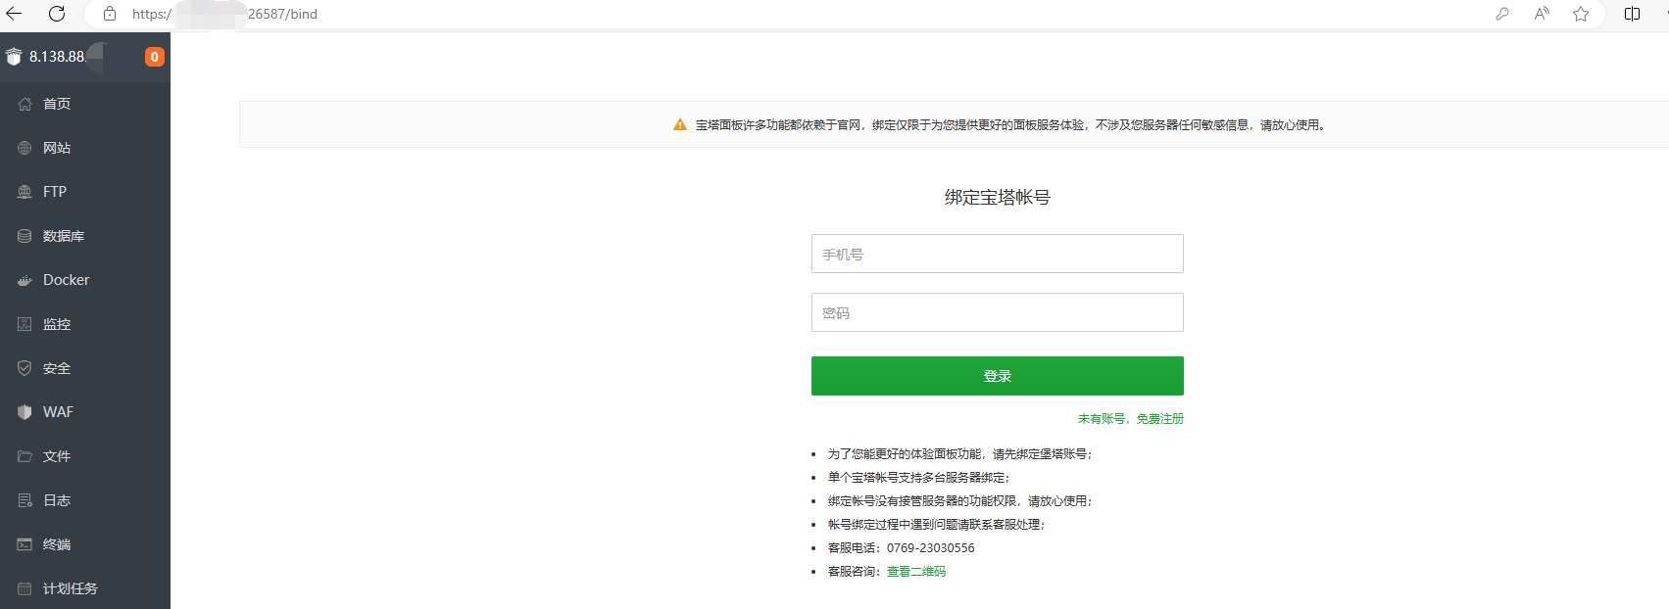The image size is (1669, 609).
Task: Open 终端 menu item
Action: tap(85, 544)
